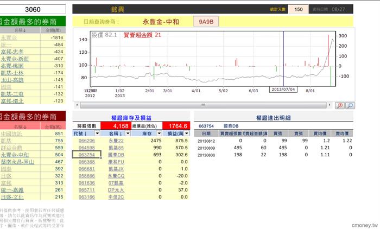Select warrant code cell 063754
The height and width of the screenshot is (229, 380).
coord(86,155)
